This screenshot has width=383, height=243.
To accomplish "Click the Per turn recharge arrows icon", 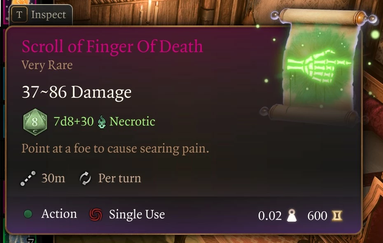I will [x=85, y=178].
